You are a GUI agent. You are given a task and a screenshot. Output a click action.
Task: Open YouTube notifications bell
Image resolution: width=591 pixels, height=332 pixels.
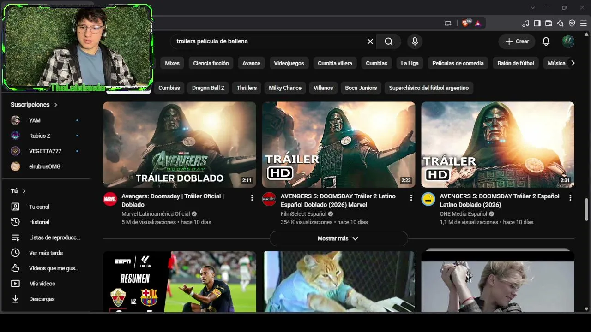point(546,41)
